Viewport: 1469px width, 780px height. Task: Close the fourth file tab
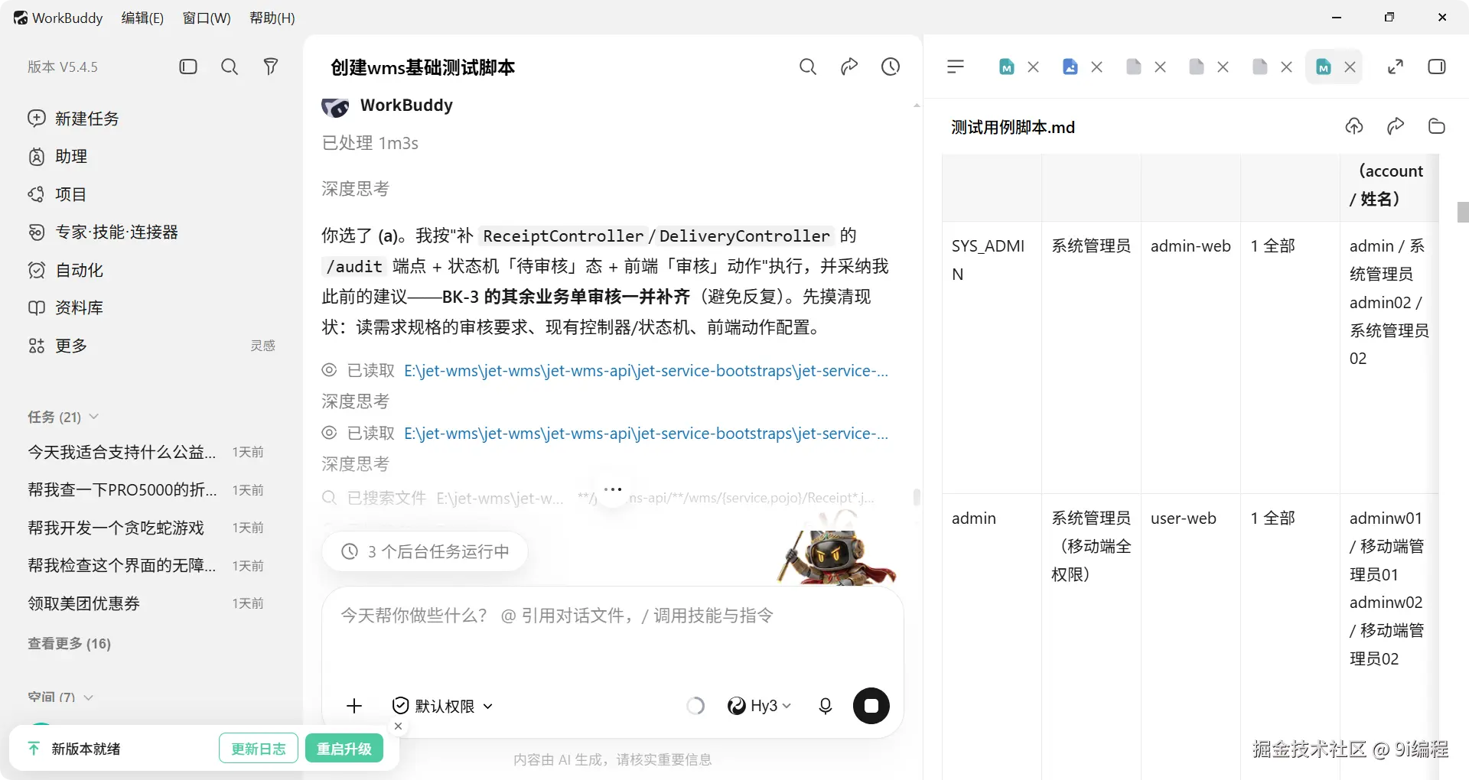coord(1223,67)
